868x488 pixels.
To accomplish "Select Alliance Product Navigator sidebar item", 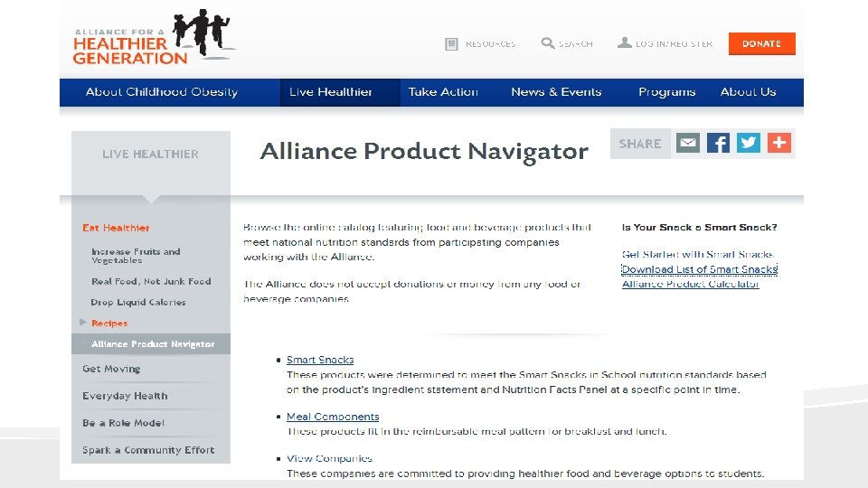I will pyautogui.click(x=151, y=343).
